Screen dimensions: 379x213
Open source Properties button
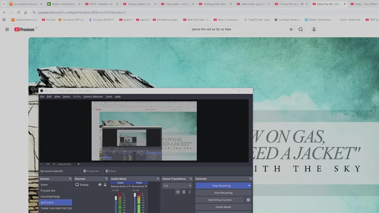[x=91, y=171]
